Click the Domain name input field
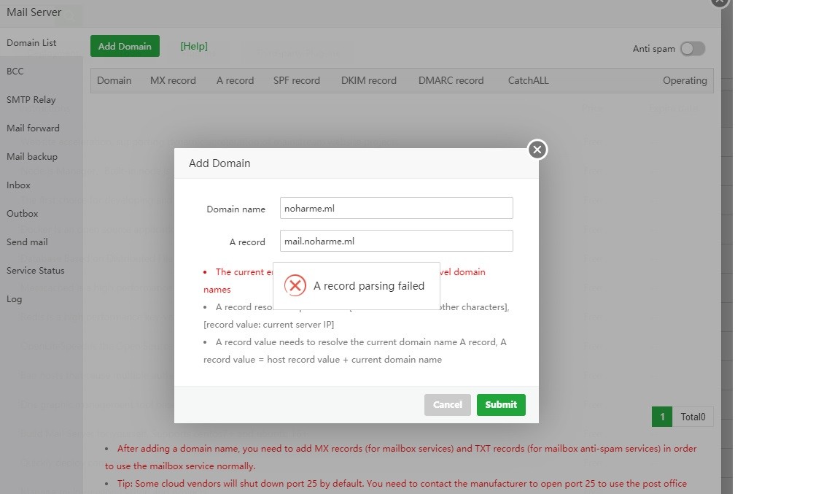840x494 pixels. pos(396,208)
